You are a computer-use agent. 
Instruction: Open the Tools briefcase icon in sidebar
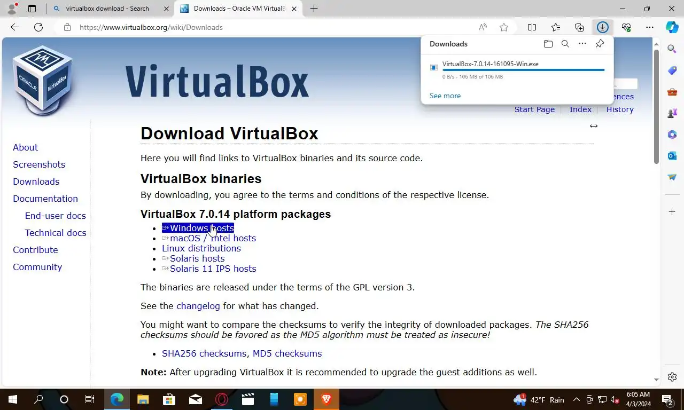tap(672, 92)
